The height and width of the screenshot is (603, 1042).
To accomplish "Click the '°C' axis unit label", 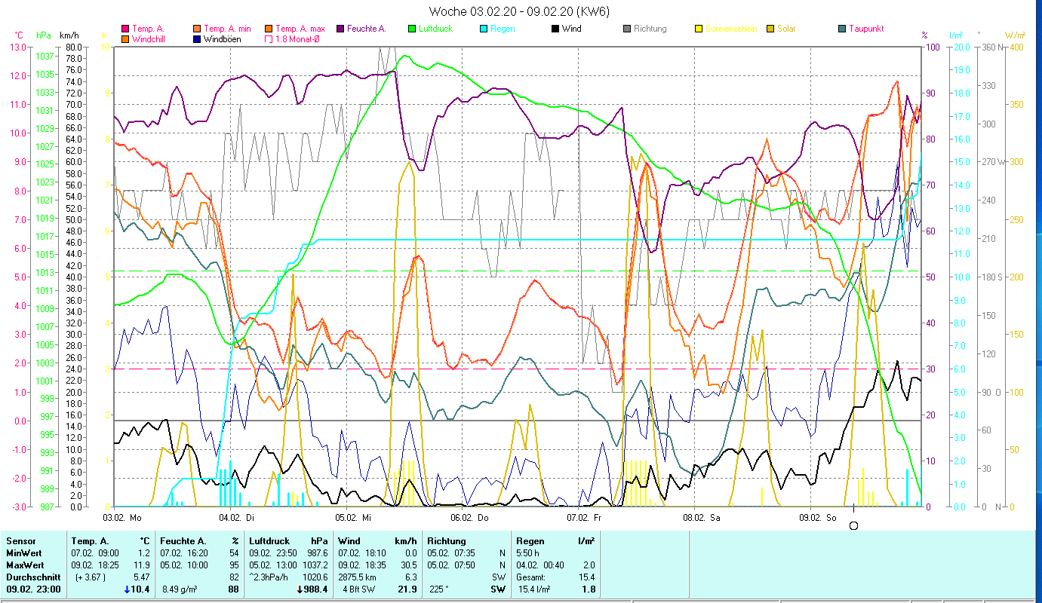I will tap(19, 35).
